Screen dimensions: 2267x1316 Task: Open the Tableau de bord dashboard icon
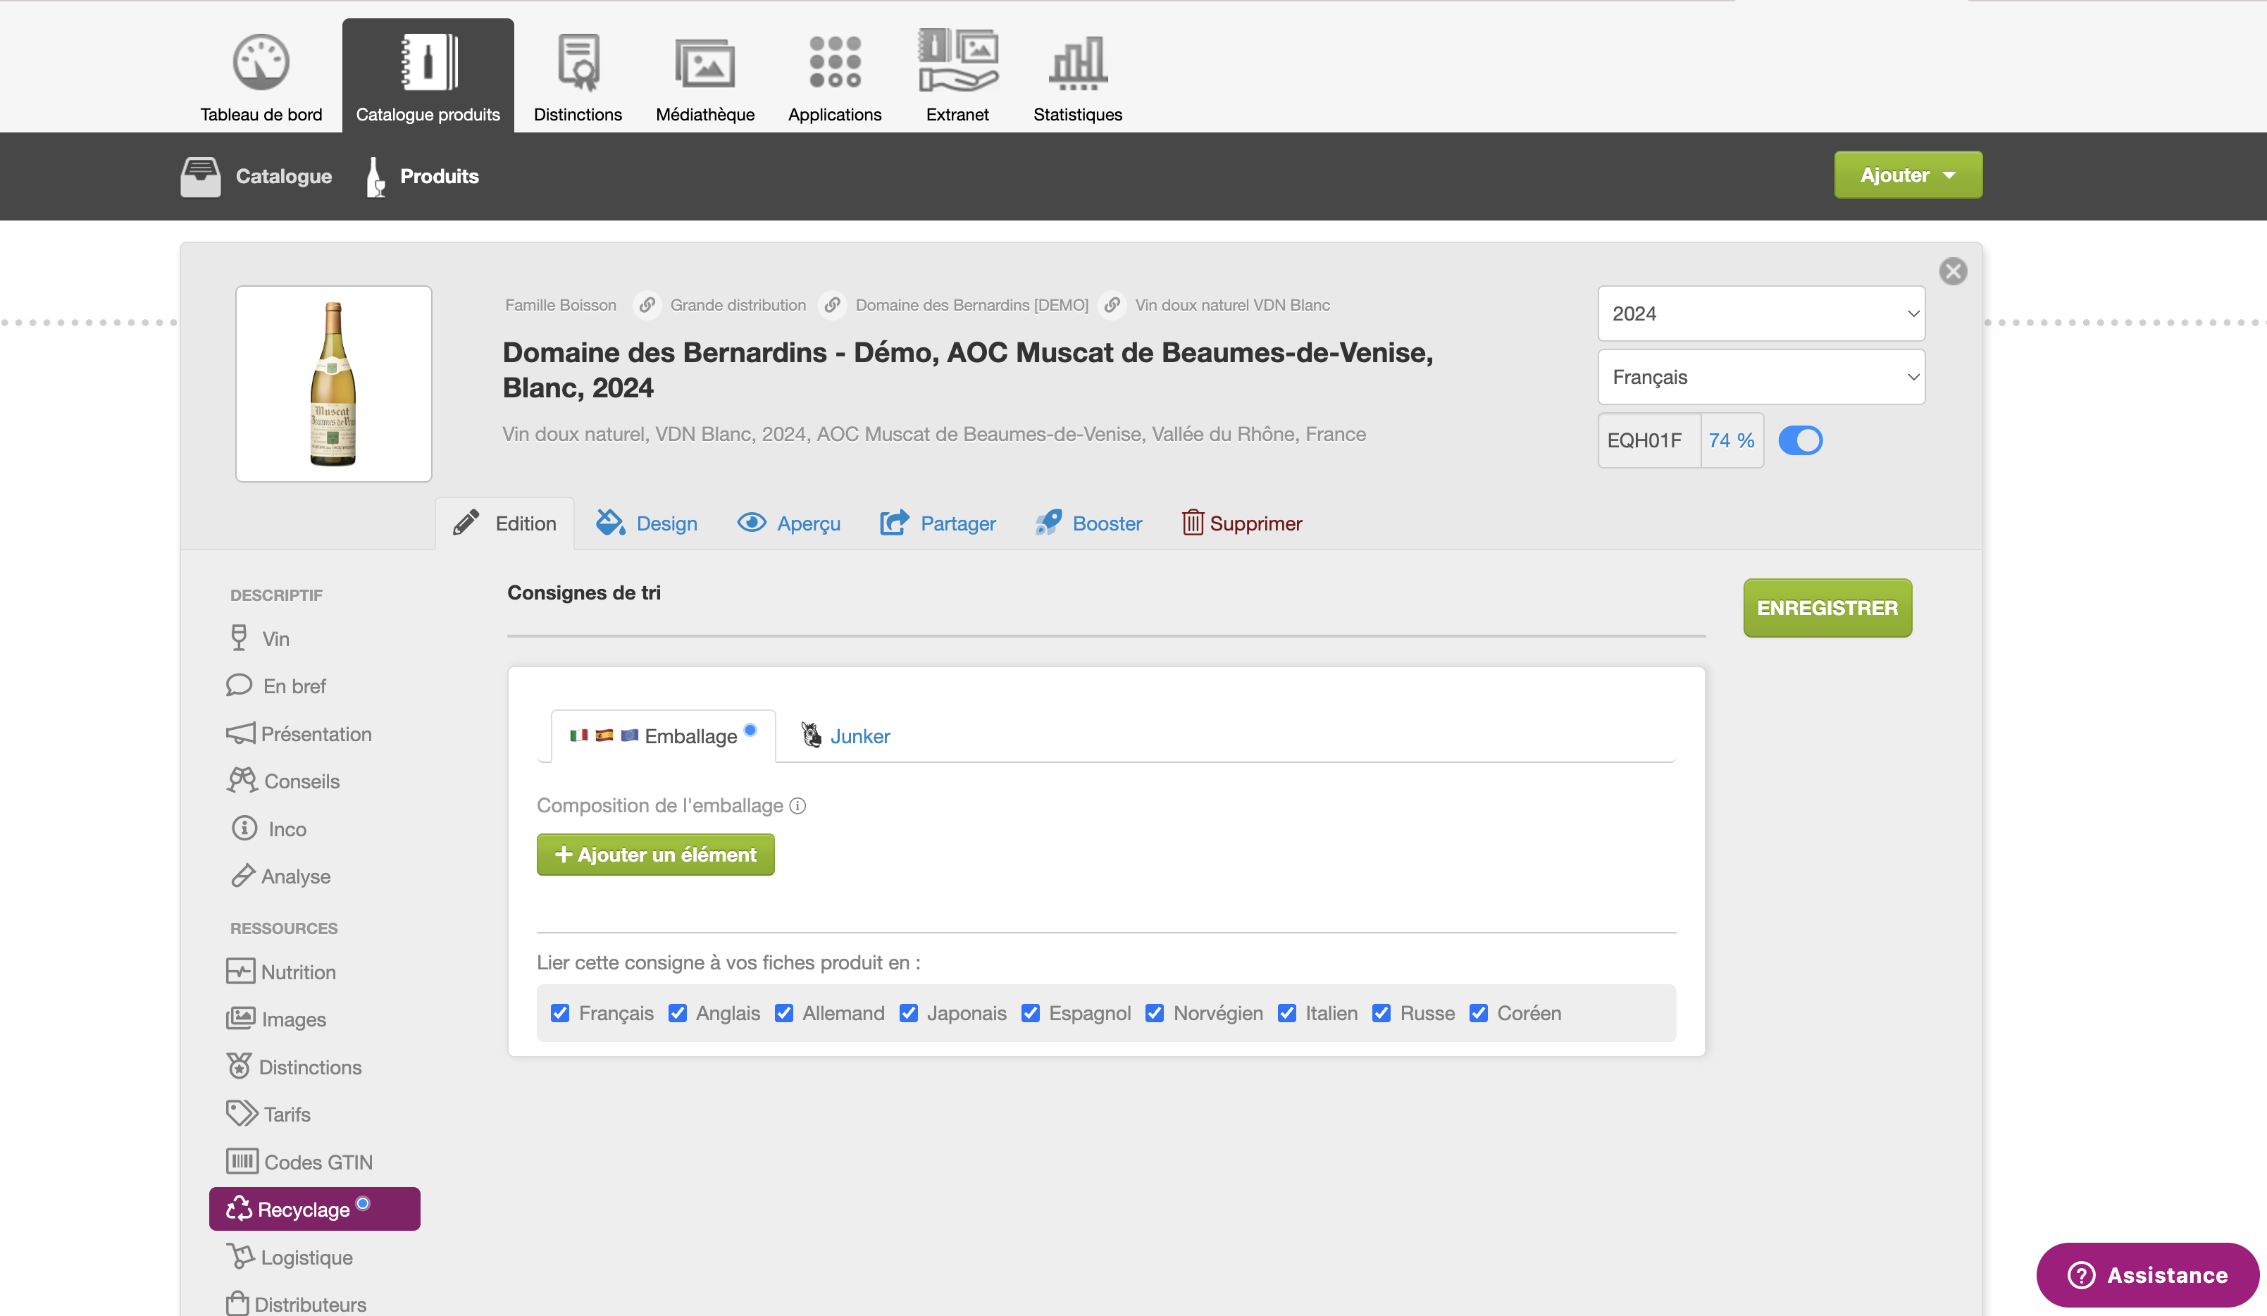coord(261,62)
